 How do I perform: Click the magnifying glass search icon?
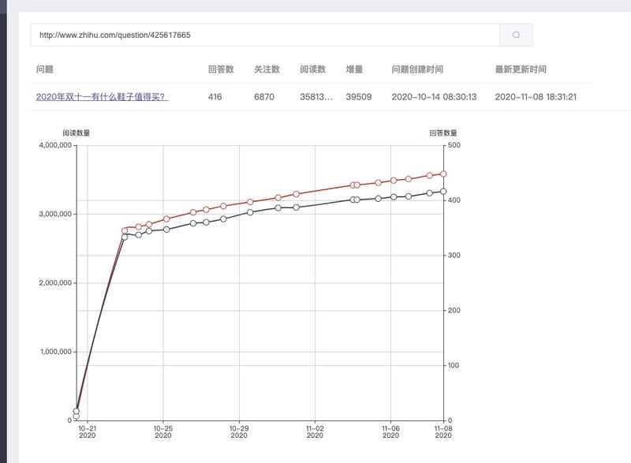point(517,35)
